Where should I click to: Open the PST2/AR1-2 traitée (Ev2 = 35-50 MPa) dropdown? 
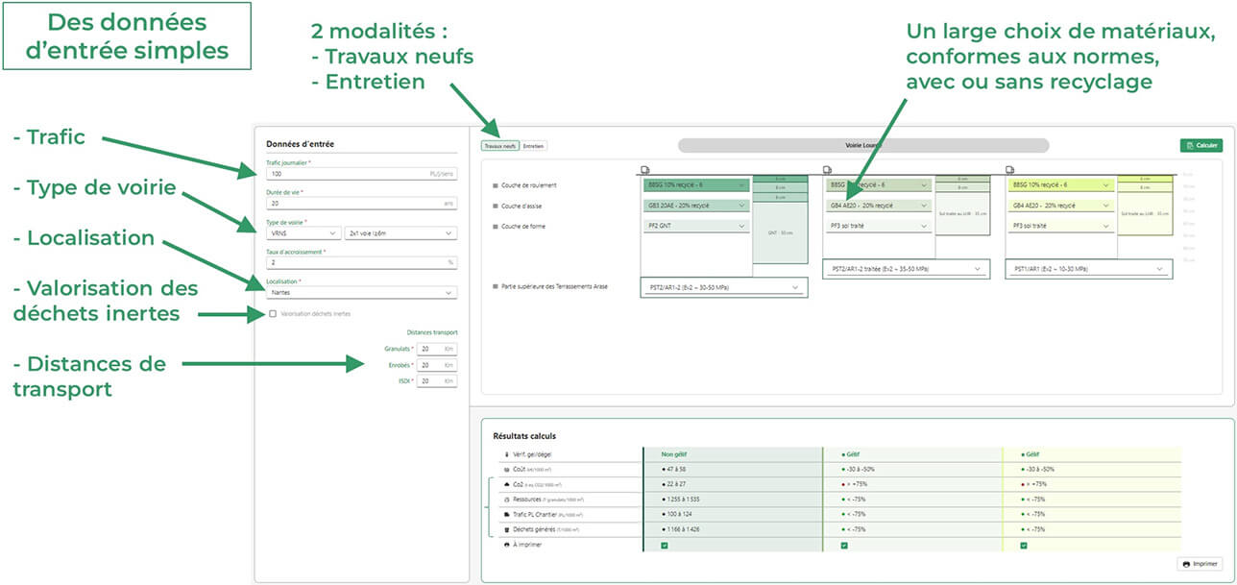(906, 269)
